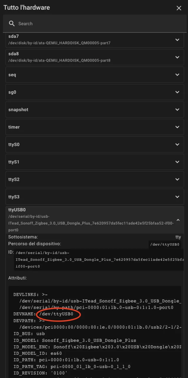Expand the timer device chevron
188x378 pixels.
click(x=177, y=127)
